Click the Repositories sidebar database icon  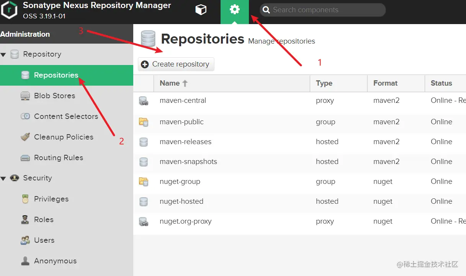pyautogui.click(x=25, y=75)
